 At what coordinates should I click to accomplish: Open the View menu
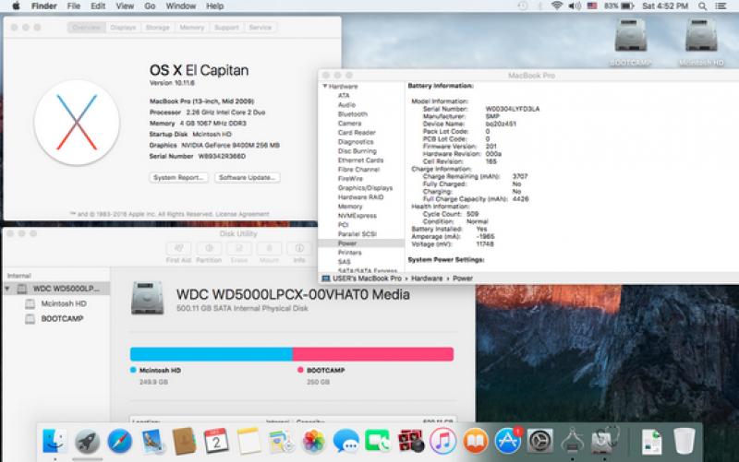(125, 6)
